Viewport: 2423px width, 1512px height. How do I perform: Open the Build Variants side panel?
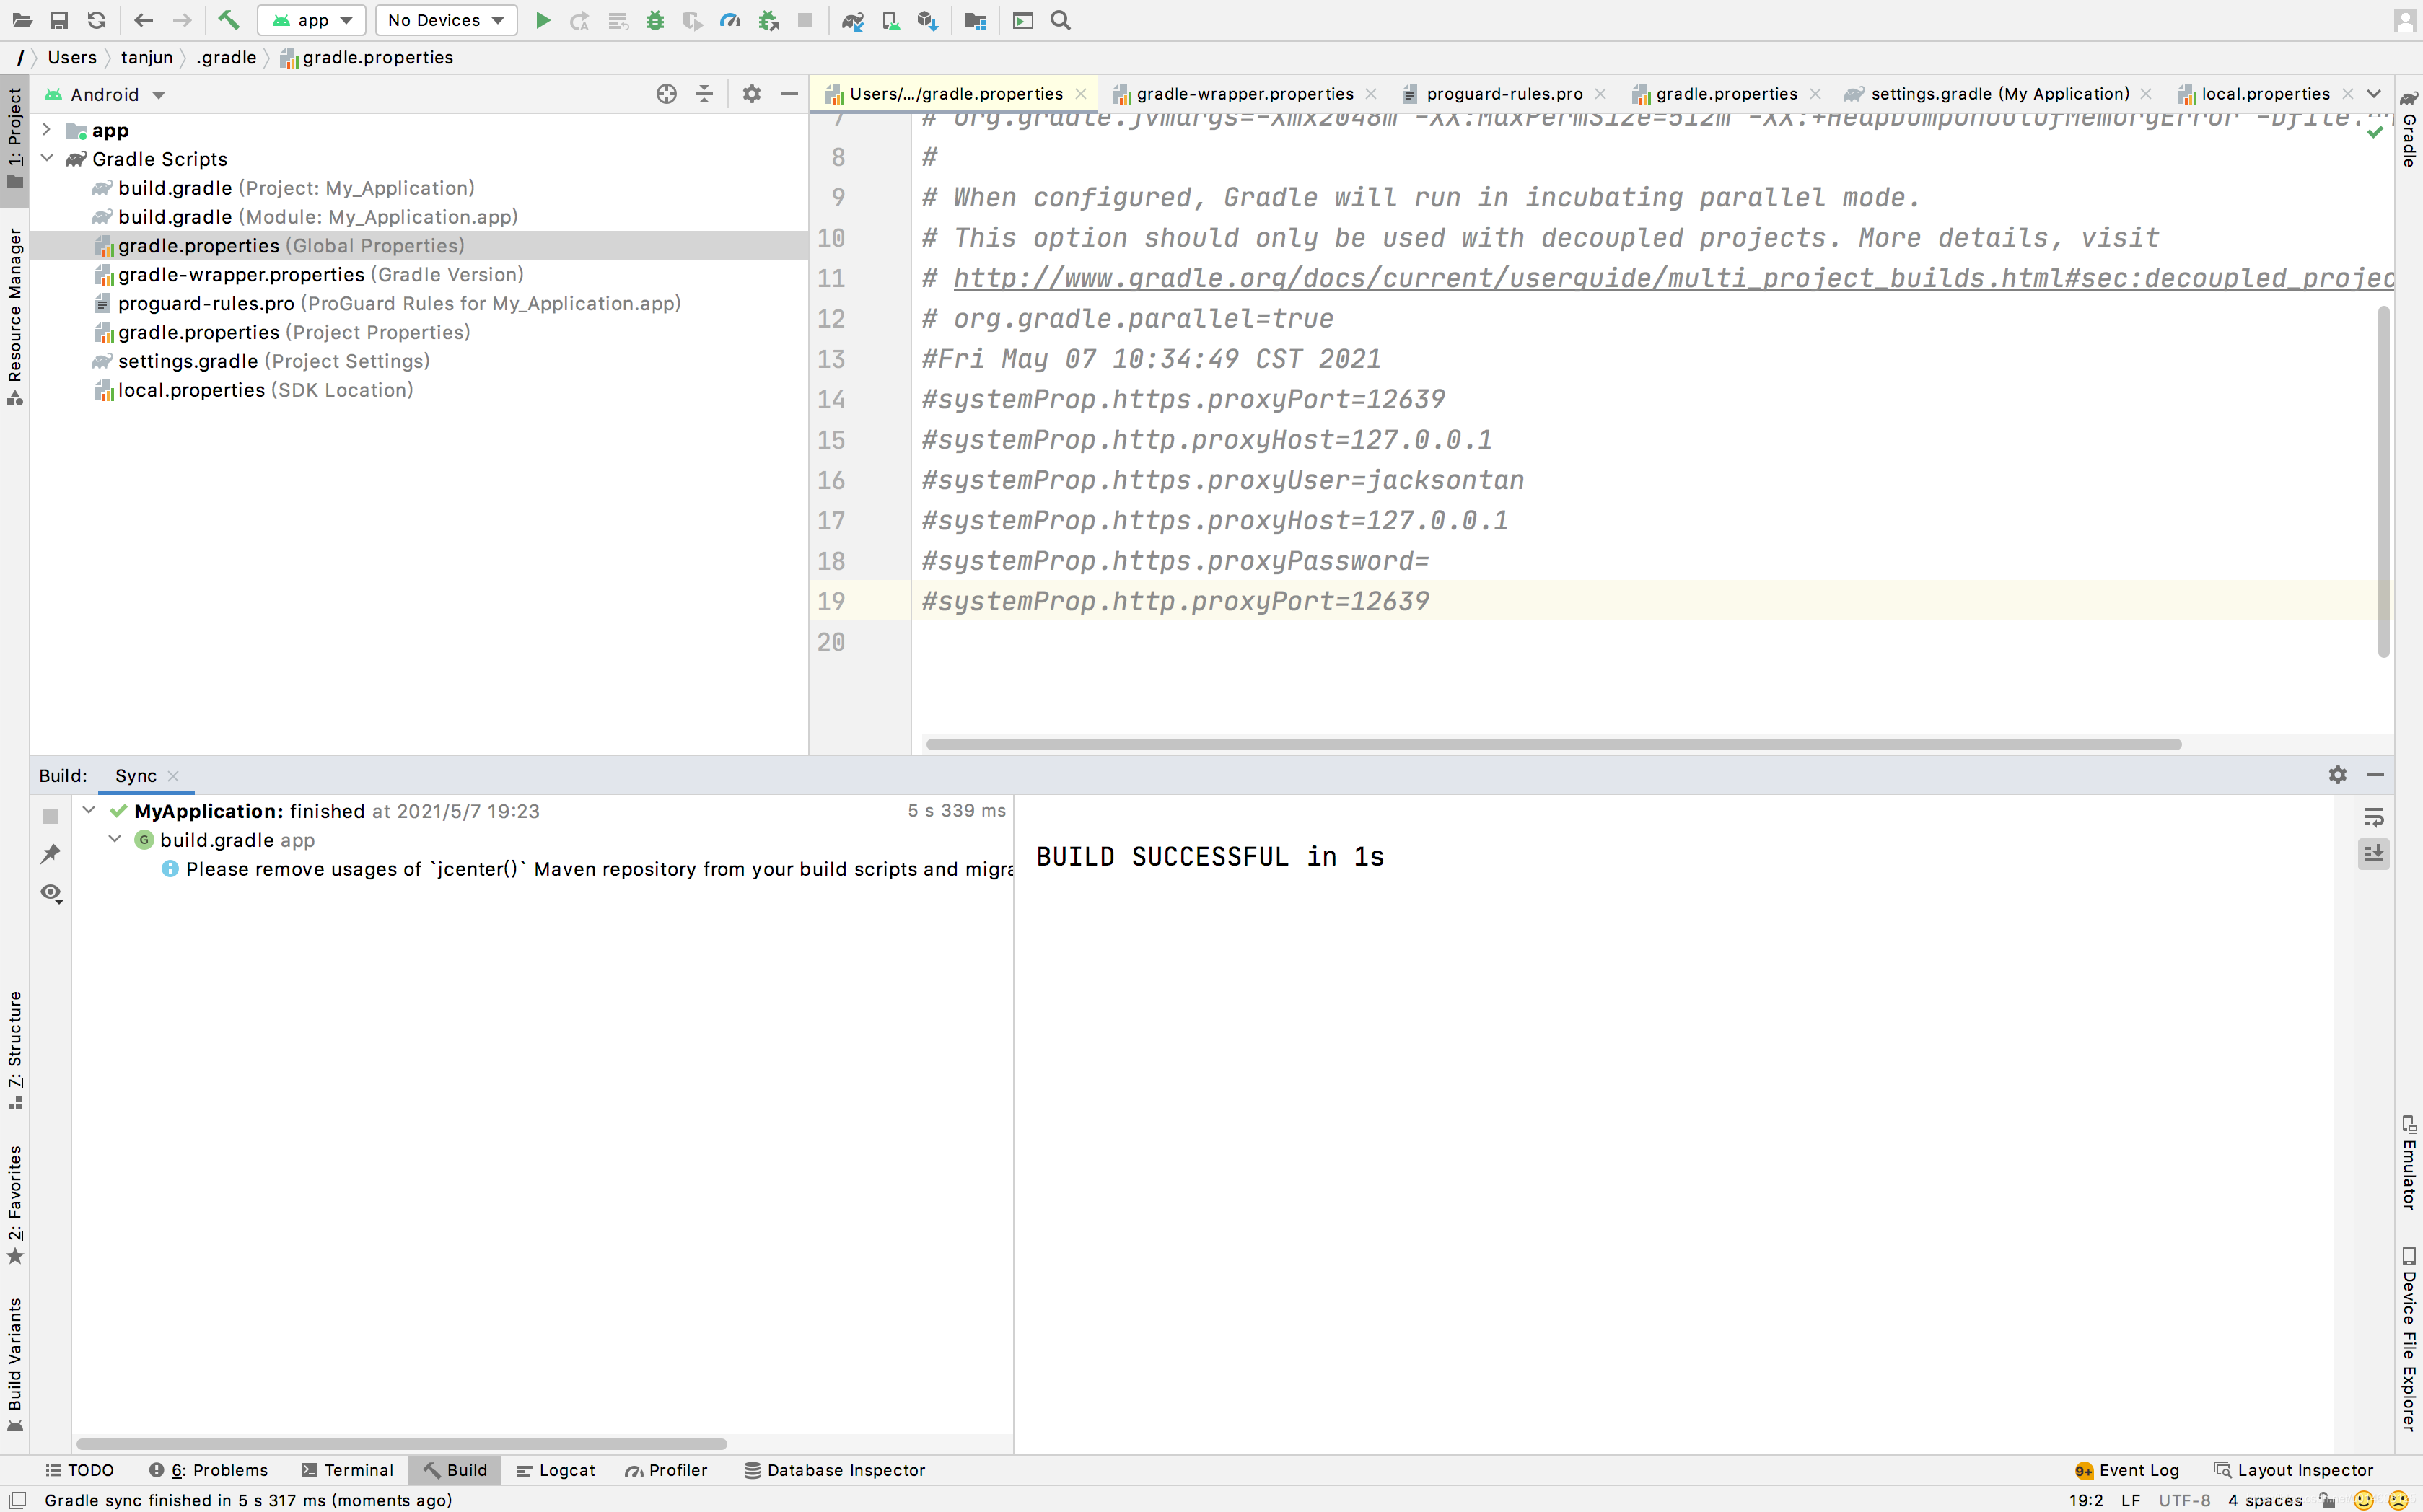15,1365
